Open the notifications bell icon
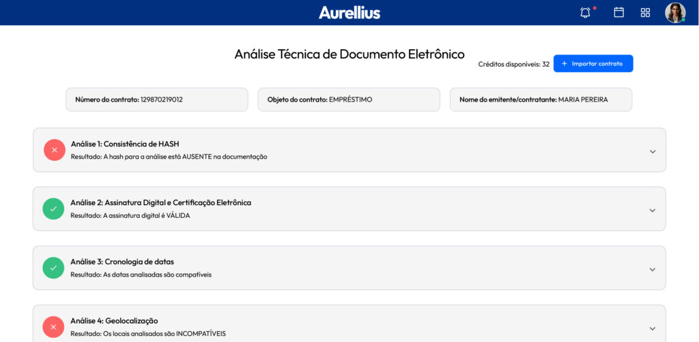 click(x=585, y=12)
